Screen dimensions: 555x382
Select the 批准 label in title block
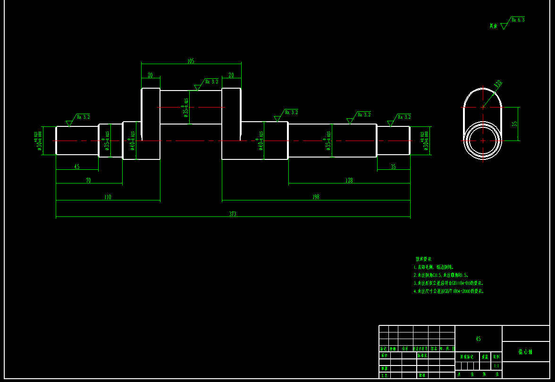422,375
